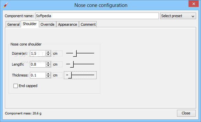Viewport: 201px width, 122px height.
Task: Click the Component name text field
Action: pyautogui.click(x=97, y=16)
